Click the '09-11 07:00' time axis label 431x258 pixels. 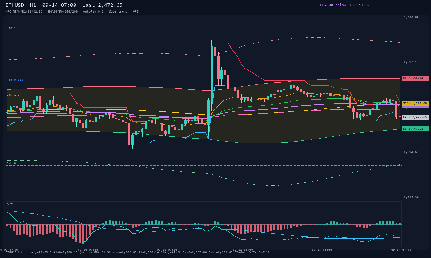167,250
